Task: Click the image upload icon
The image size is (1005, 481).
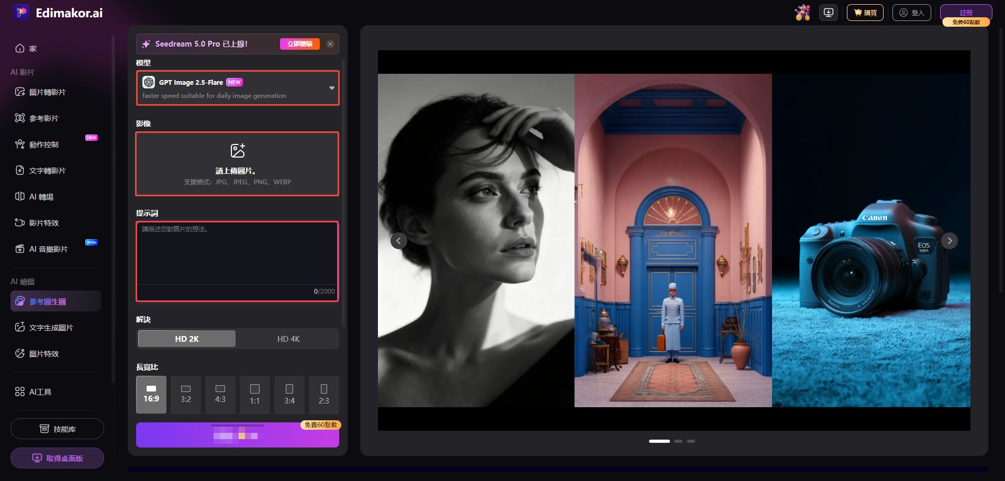Action: pyautogui.click(x=238, y=151)
